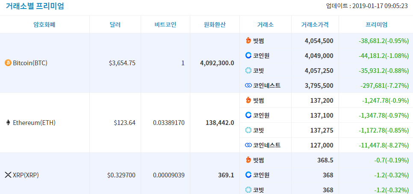Click the 코인원 icon in the Bitcoin group
Image resolution: width=413 pixels, height=194 pixels.
248,56
